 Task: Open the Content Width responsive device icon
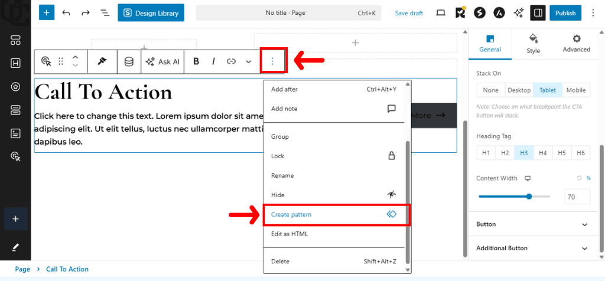[528, 178]
